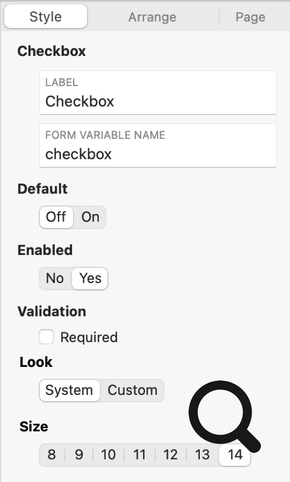Choose size 11
290x482 pixels.
pos(139,455)
